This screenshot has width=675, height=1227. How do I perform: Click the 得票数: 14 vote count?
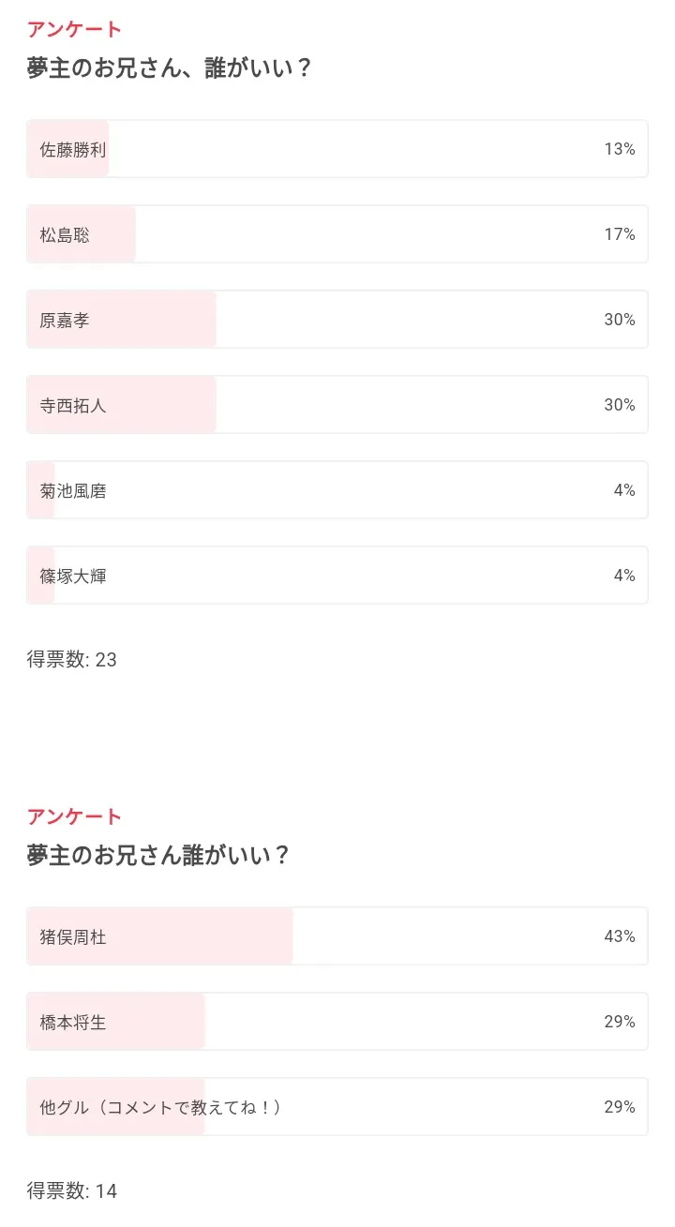point(72,1191)
